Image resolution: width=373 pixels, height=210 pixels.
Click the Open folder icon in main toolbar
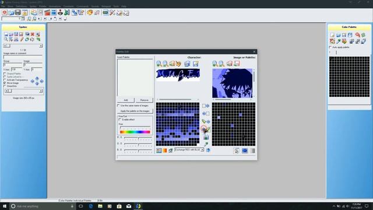(11, 13)
